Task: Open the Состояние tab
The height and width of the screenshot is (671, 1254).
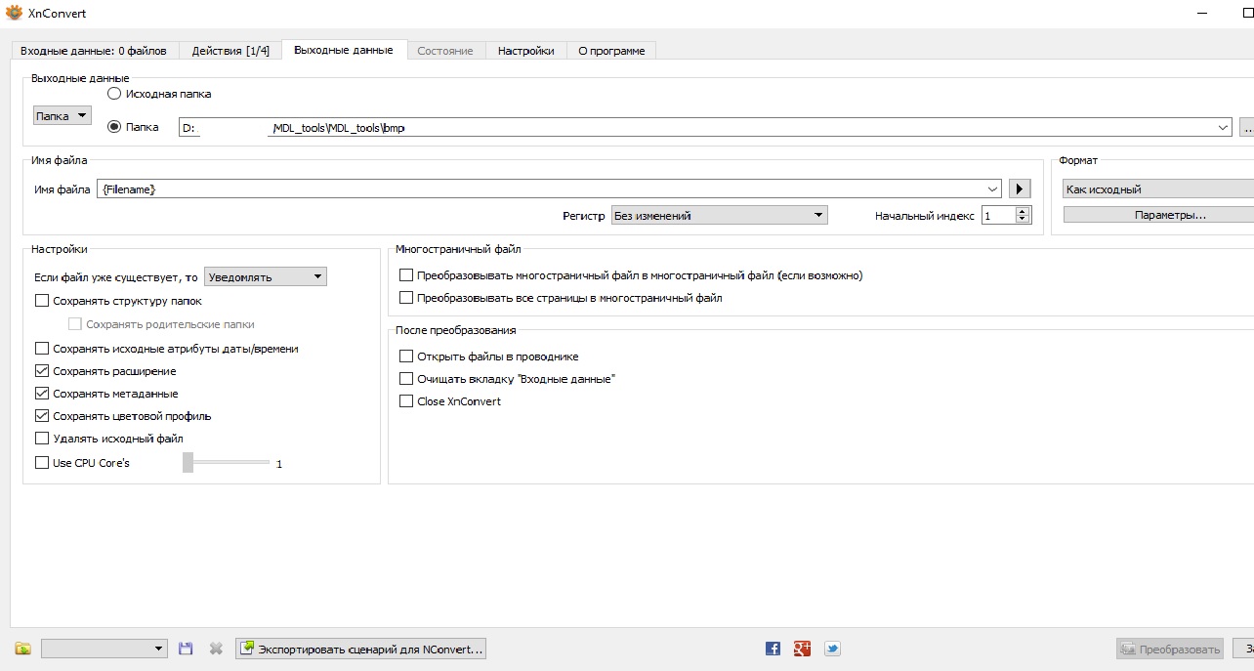Action: pos(445,51)
